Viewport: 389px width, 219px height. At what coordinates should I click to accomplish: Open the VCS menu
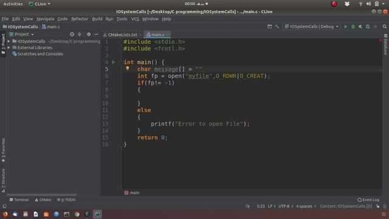[135, 19]
